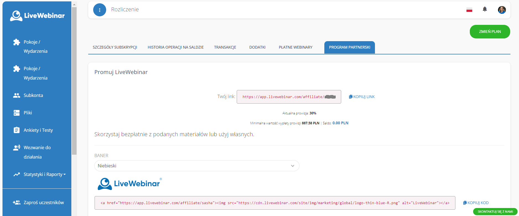Click Kopiuj link next to affiliate URL
The width and height of the screenshot is (519, 216).
[x=362, y=97]
